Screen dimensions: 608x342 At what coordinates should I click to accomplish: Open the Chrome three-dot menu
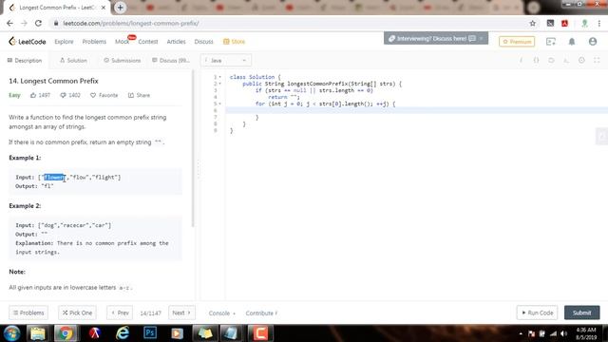click(x=599, y=23)
